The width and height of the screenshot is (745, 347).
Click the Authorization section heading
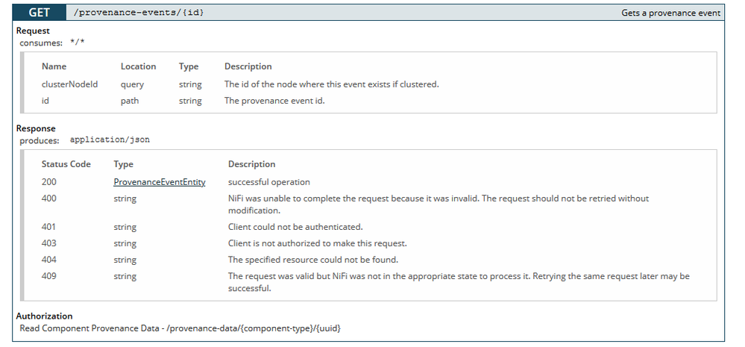point(45,316)
